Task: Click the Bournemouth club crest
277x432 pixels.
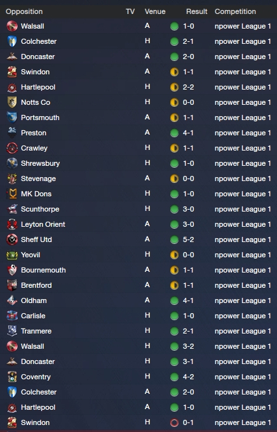Action: pyautogui.click(x=12, y=270)
